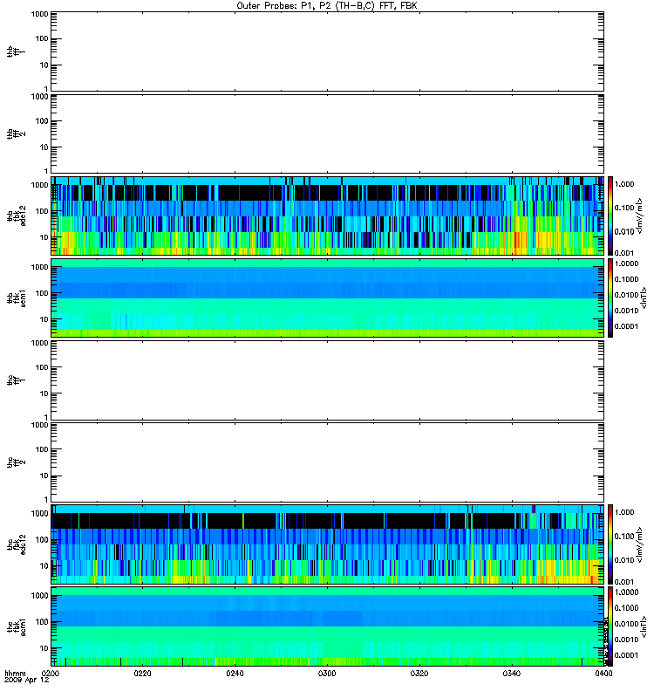Click inside the thb fbk scm1 spectrogram
Viewport: 654px width, 698px height.
327,298
